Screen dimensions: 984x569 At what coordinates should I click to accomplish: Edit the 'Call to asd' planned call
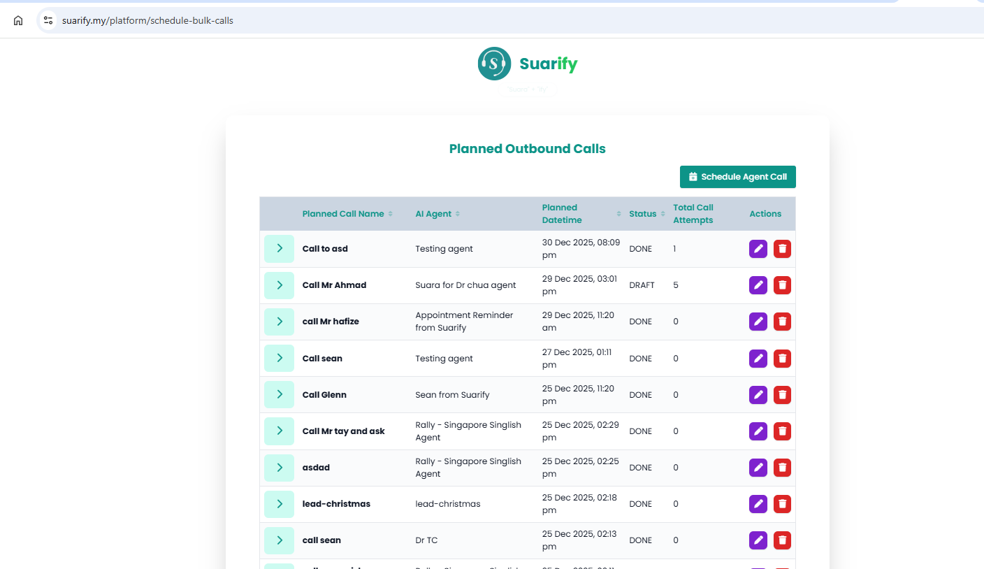tap(758, 249)
